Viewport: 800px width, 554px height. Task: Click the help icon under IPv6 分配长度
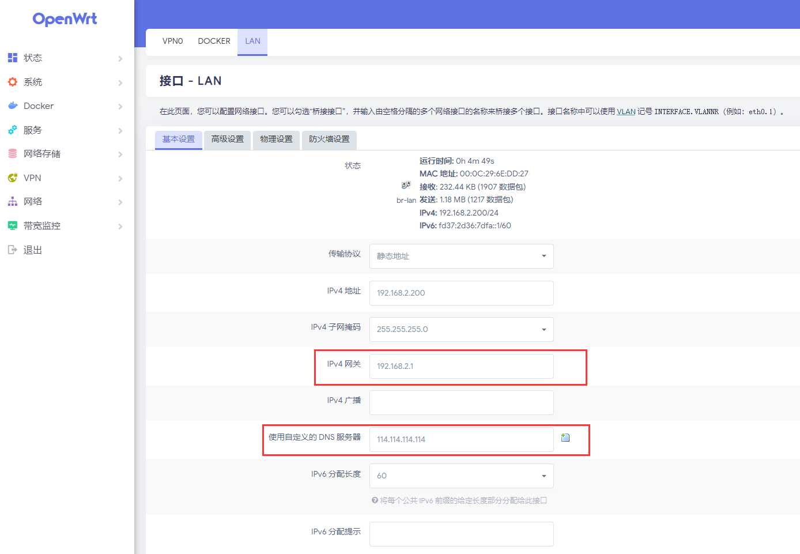click(x=375, y=500)
